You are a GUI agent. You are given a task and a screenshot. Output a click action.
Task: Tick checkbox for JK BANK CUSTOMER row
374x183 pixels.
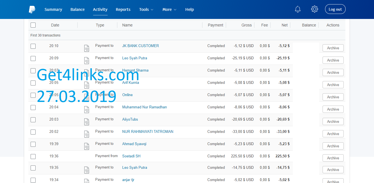(x=33, y=46)
